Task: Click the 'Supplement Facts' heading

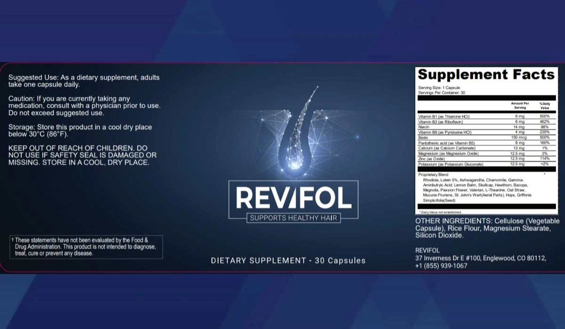Action: [486, 75]
